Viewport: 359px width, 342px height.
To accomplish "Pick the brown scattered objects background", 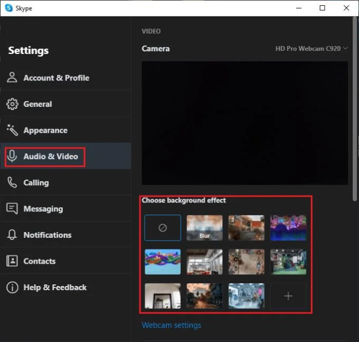I will tap(247, 262).
